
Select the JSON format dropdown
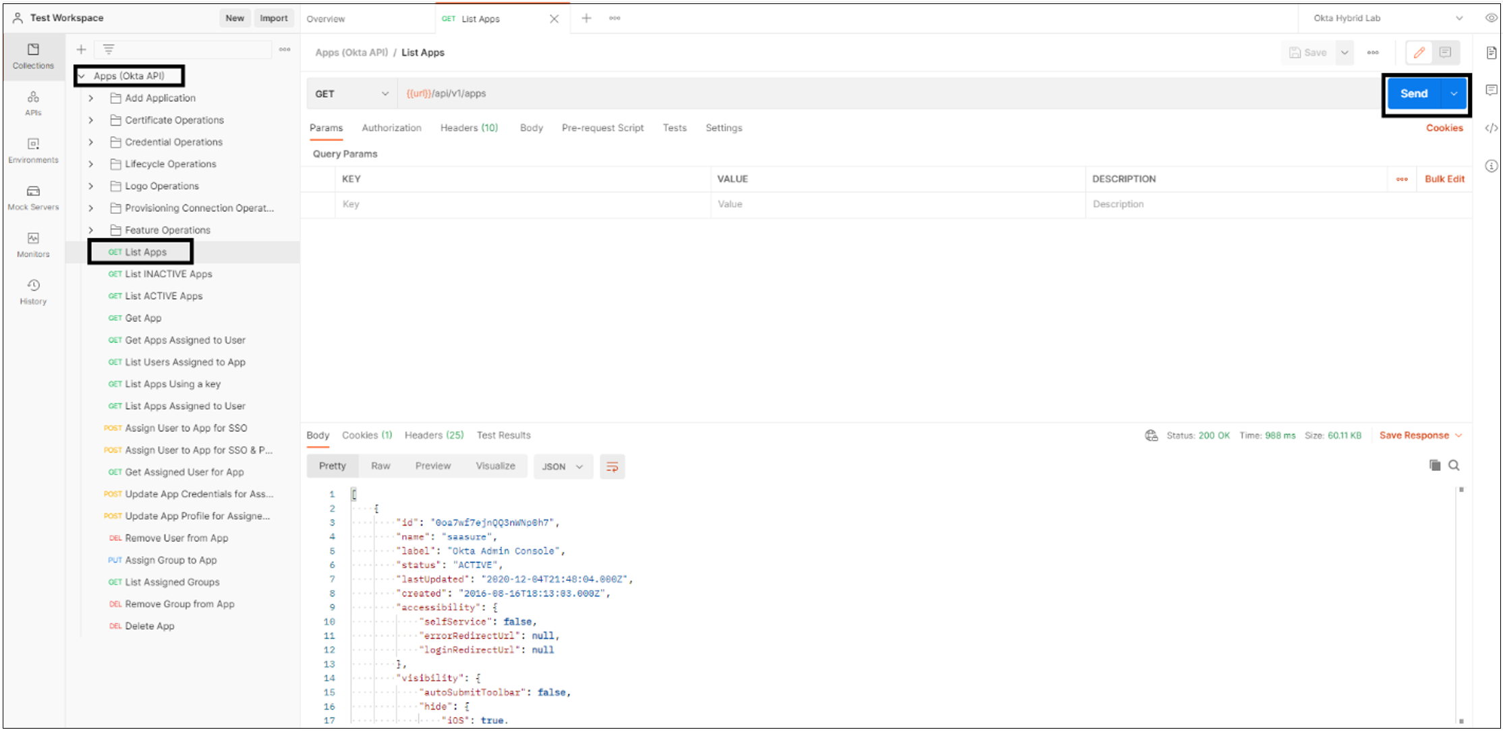coord(561,467)
